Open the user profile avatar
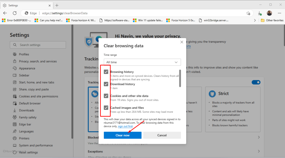285x158 pixels. pyautogui.click(x=269, y=13)
